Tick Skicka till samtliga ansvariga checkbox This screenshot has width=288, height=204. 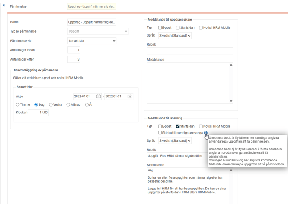coord(160,133)
